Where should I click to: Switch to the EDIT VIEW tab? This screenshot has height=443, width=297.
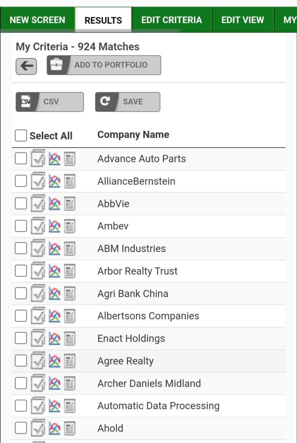(x=242, y=19)
